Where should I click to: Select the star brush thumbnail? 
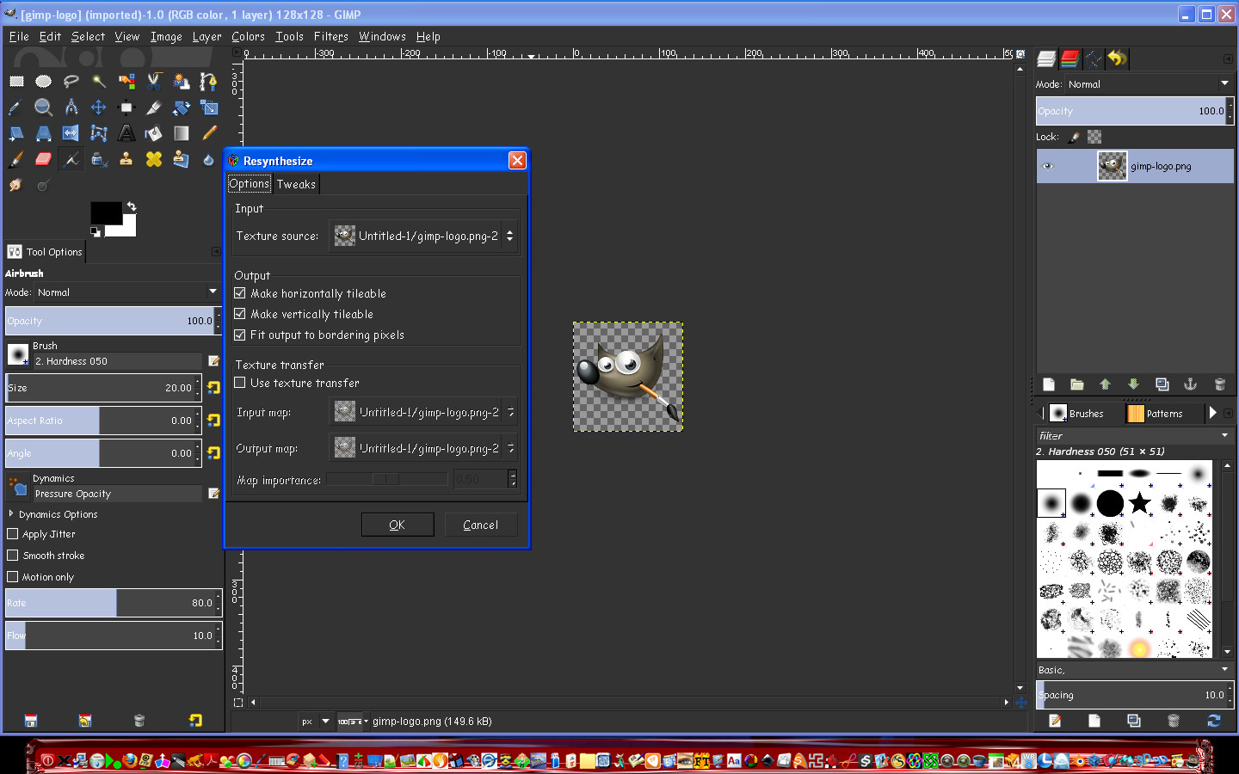click(x=1139, y=502)
